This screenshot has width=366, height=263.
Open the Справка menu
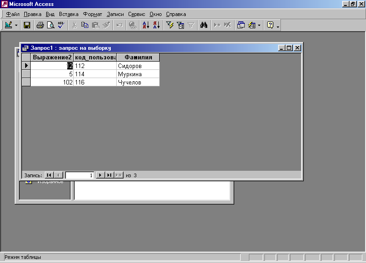176,14
